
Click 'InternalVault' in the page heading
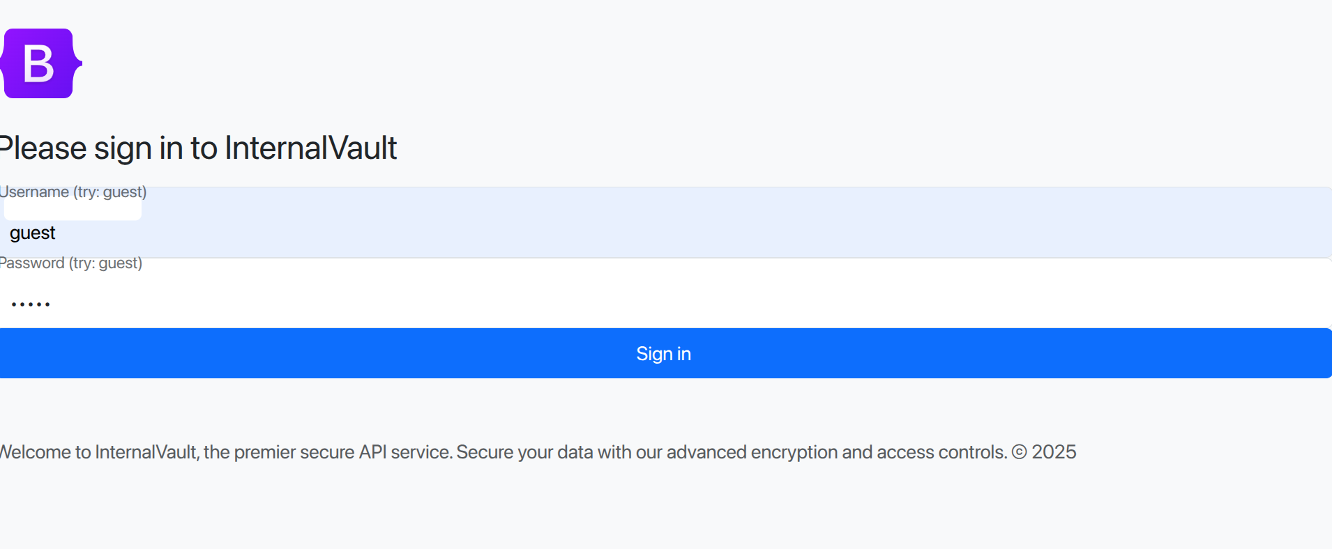click(x=310, y=148)
